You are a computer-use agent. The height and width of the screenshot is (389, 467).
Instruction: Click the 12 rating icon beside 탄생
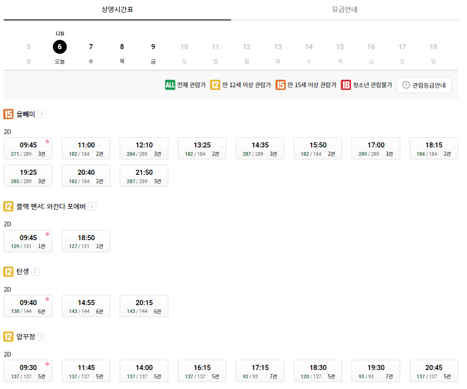click(8, 272)
